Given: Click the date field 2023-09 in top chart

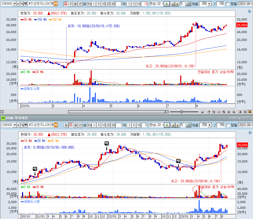Looking at the screenshot, I should tap(245, 4).
